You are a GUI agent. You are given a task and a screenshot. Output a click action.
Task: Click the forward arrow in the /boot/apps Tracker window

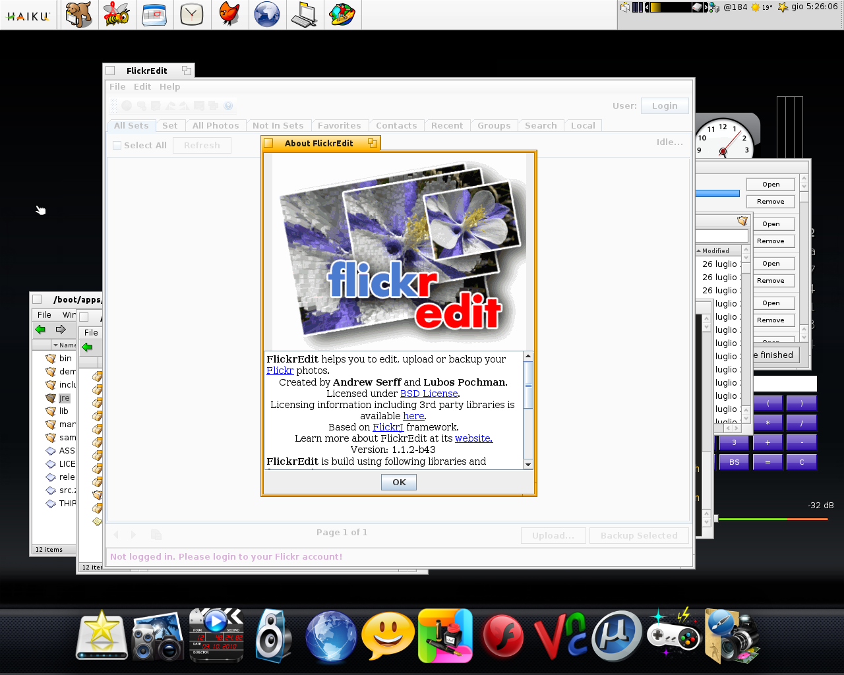(x=61, y=329)
